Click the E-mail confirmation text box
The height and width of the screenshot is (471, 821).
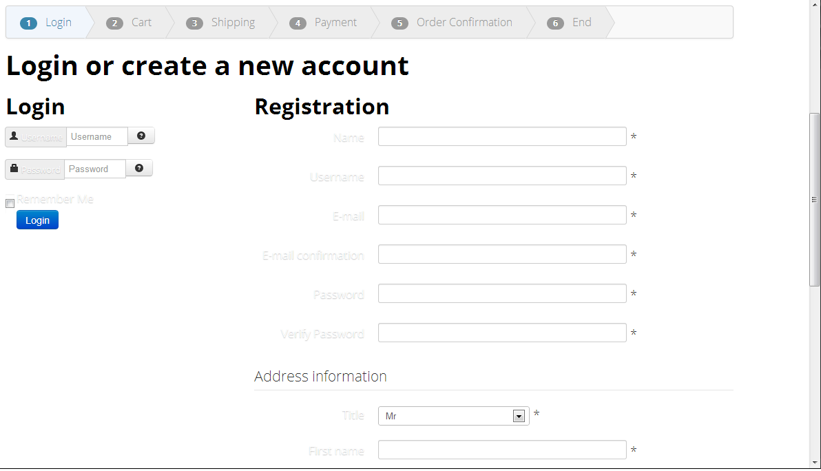coord(502,255)
